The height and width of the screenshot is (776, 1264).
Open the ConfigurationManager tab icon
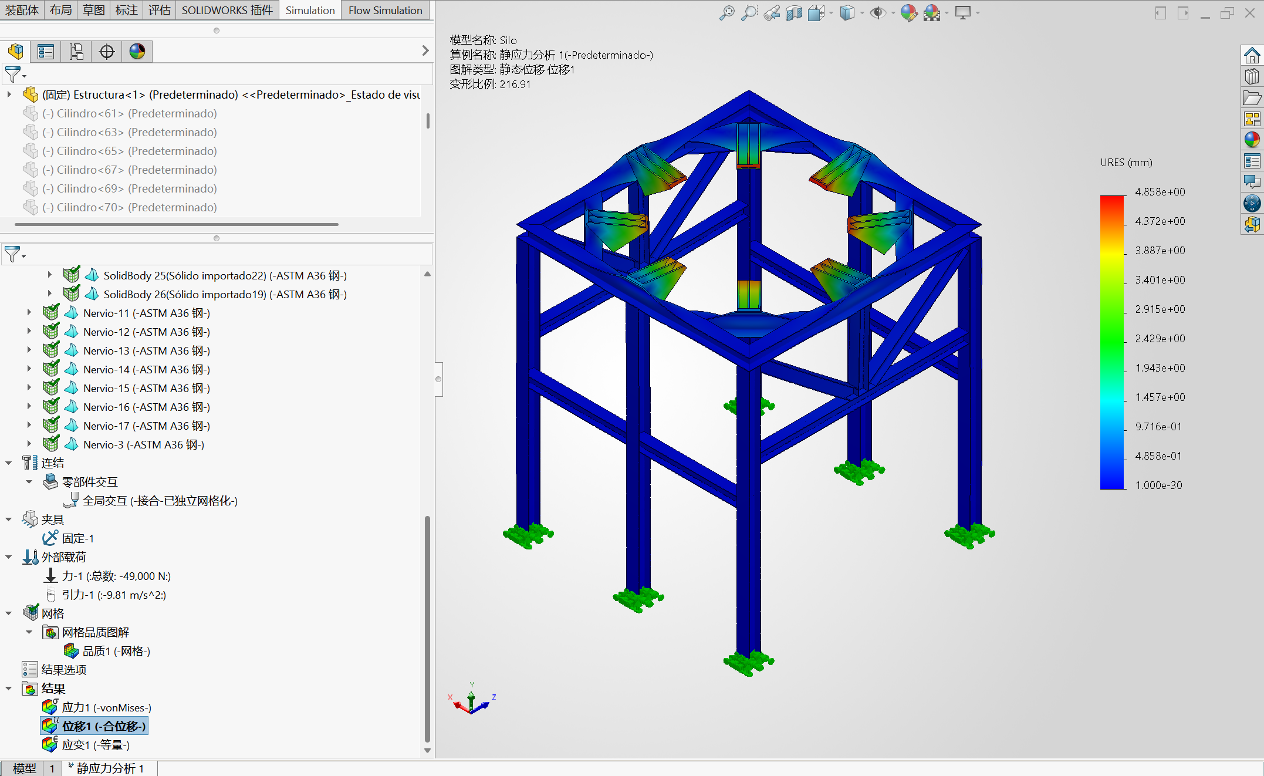tap(76, 52)
